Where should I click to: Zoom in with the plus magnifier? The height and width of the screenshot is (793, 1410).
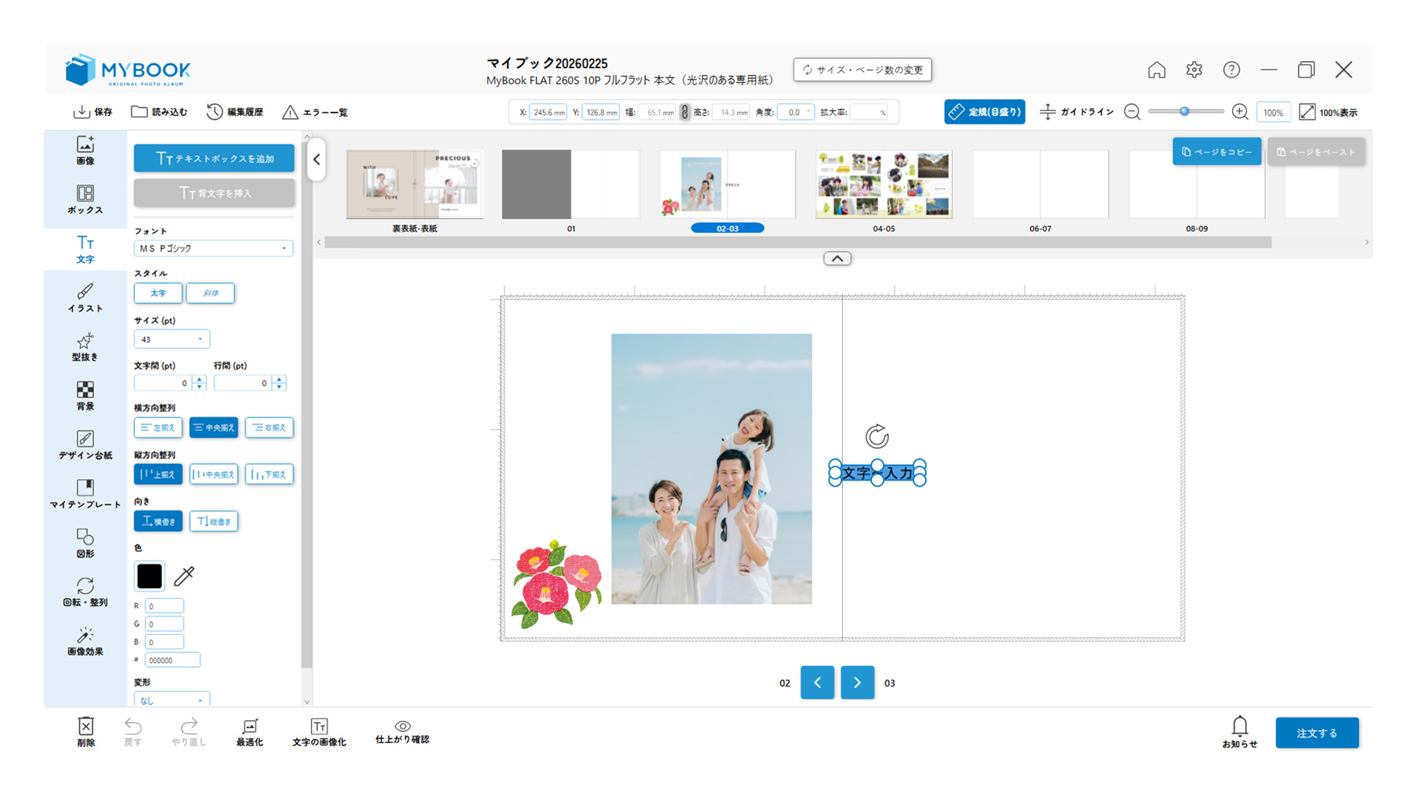[x=1240, y=112]
